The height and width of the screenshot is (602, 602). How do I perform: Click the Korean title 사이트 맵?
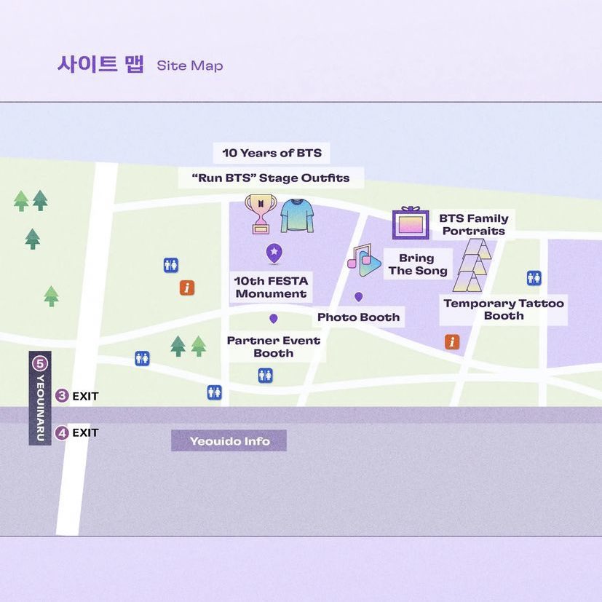pyautogui.click(x=100, y=64)
